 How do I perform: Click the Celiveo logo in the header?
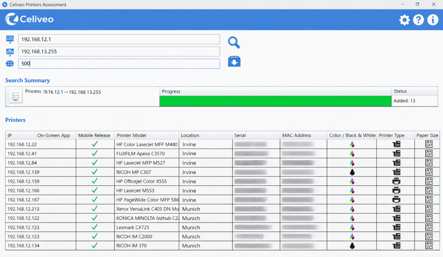pos(29,19)
